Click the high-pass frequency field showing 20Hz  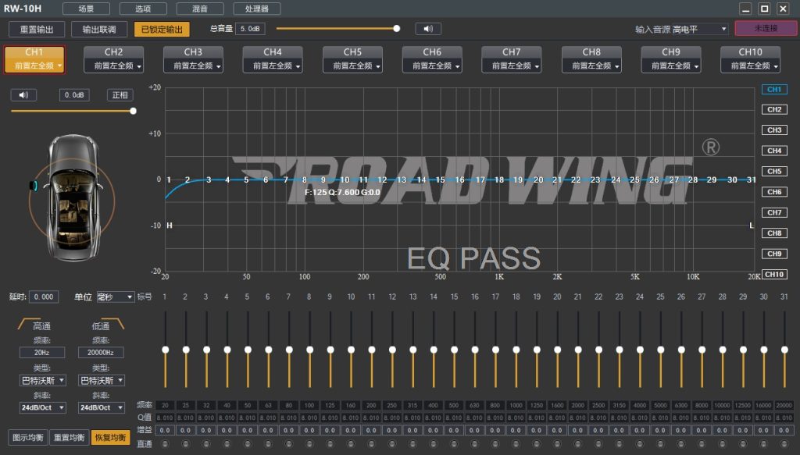tap(42, 352)
